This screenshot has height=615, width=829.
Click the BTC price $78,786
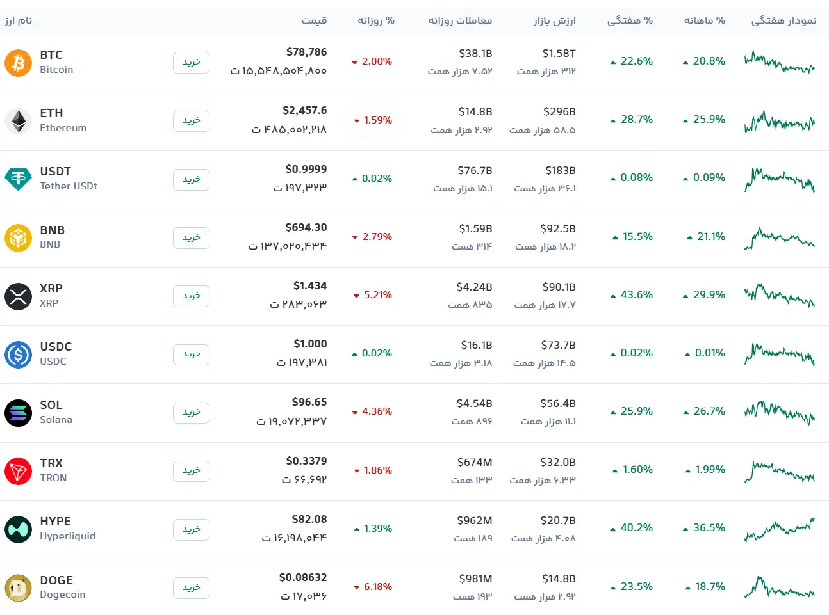click(x=306, y=52)
